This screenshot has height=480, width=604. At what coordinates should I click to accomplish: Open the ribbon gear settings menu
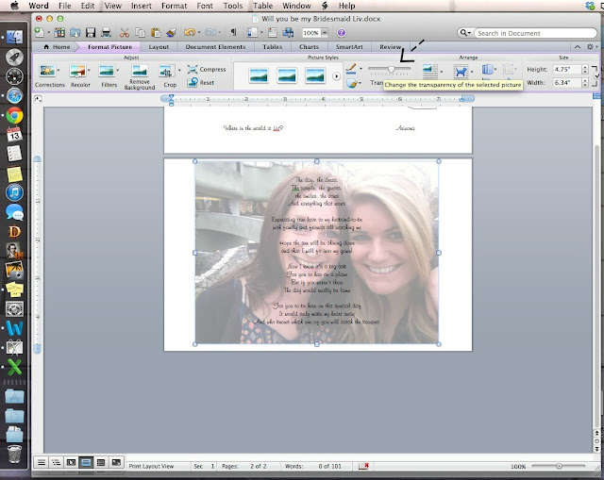pos(591,46)
